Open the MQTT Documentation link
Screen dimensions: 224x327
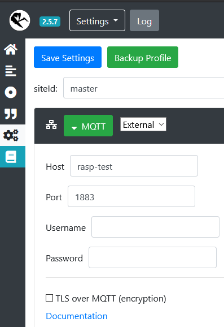[77, 316]
